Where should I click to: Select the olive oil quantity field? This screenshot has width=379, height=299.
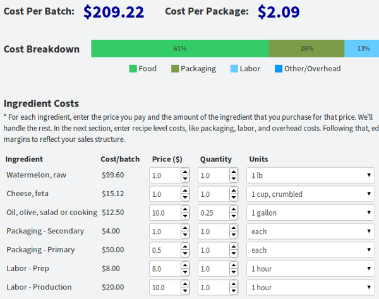coord(212,213)
